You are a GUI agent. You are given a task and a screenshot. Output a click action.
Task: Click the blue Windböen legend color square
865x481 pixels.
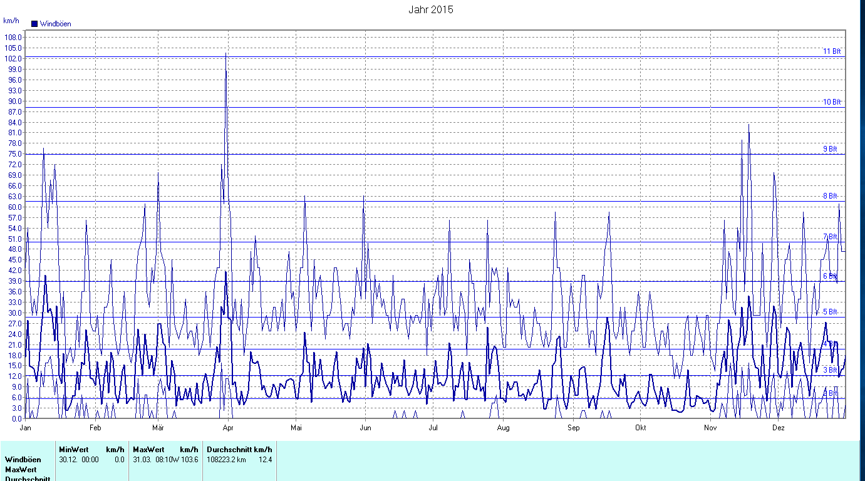pos(34,24)
